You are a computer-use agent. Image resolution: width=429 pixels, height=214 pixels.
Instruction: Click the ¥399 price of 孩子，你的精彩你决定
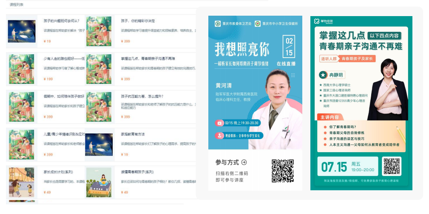(125, 42)
